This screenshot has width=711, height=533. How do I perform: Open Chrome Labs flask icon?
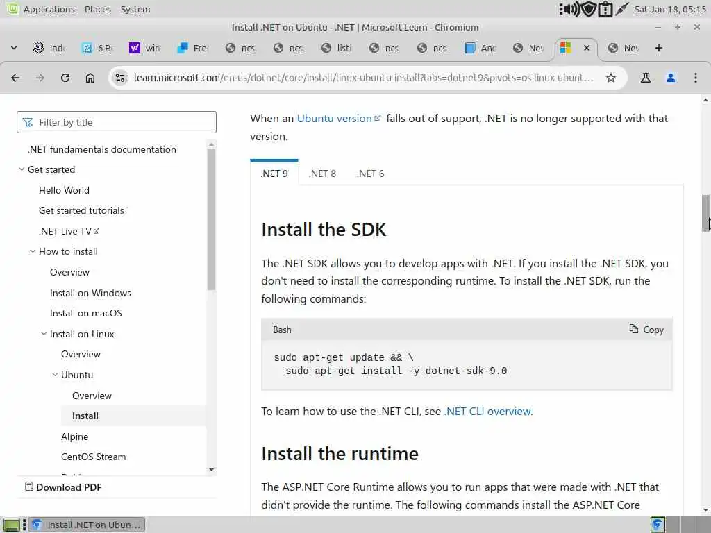(645, 78)
